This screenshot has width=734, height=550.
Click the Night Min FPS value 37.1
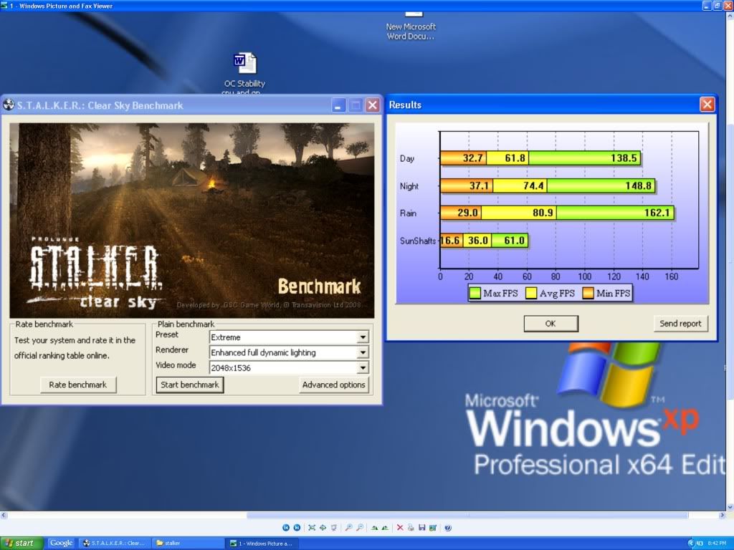click(x=479, y=185)
